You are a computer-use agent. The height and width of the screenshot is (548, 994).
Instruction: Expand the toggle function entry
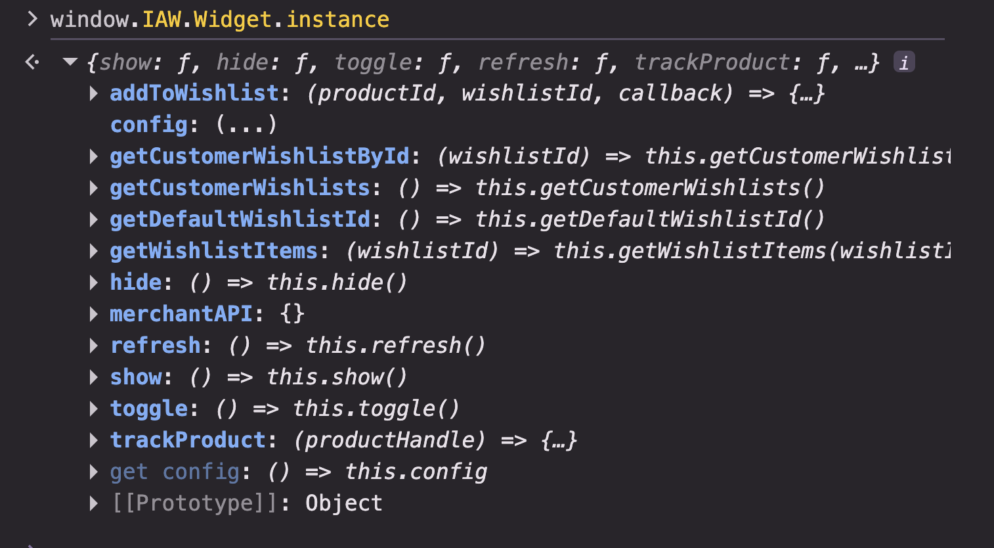coord(94,409)
